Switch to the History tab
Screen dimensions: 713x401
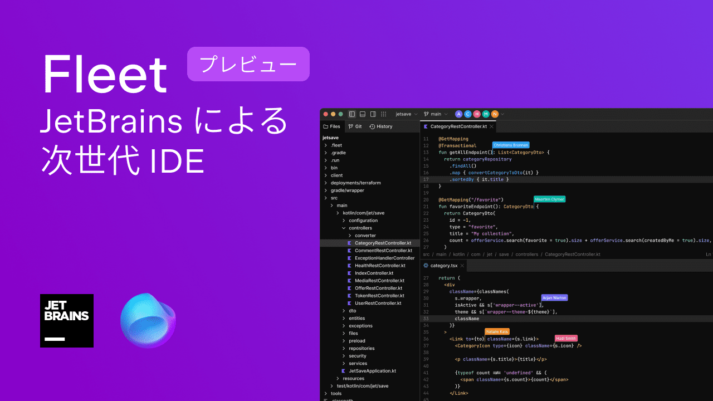click(x=381, y=126)
